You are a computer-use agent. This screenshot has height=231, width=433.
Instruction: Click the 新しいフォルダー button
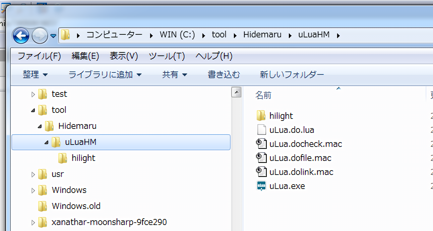pos(292,74)
